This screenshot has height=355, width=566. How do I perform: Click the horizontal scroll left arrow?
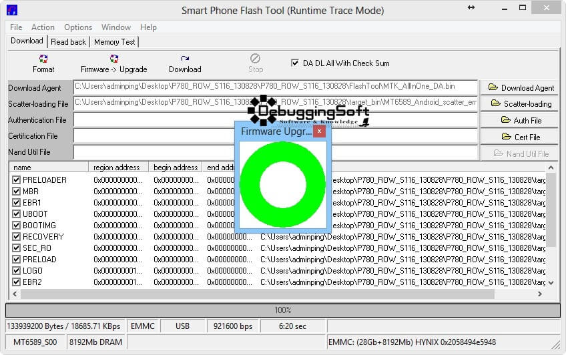15,294
